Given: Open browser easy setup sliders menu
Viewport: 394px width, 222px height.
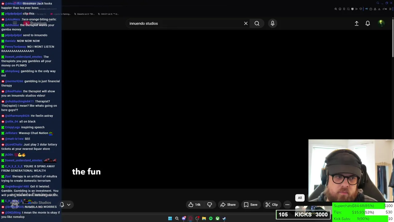Looking at the screenshot, I should point(390,9).
